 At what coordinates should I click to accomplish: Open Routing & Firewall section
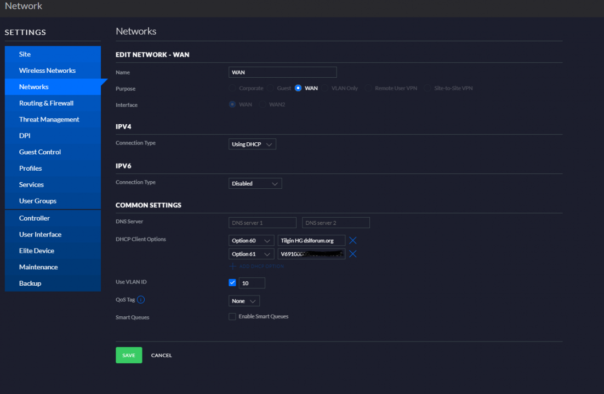click(46, 103)
